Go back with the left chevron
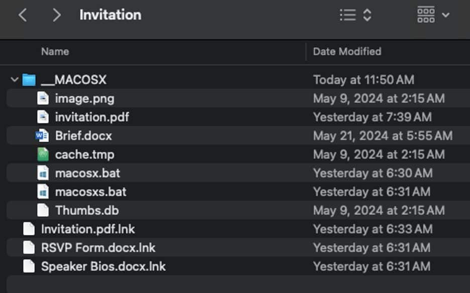 point(23,15)
